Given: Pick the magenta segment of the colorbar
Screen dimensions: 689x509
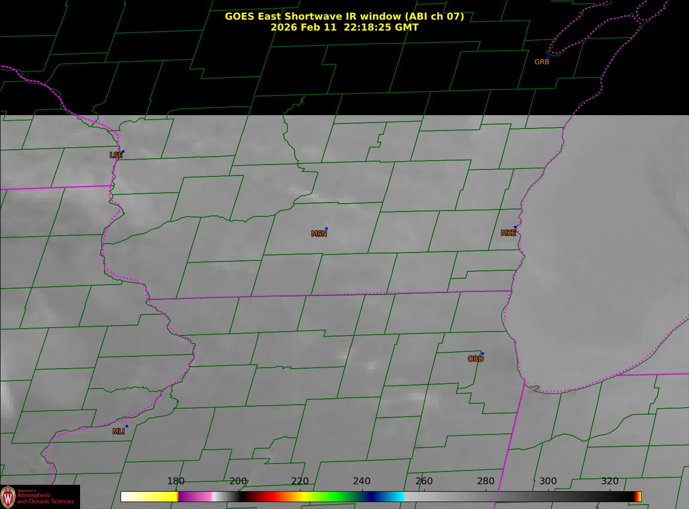Looking at the screenshot, I should tap(195, 497).
